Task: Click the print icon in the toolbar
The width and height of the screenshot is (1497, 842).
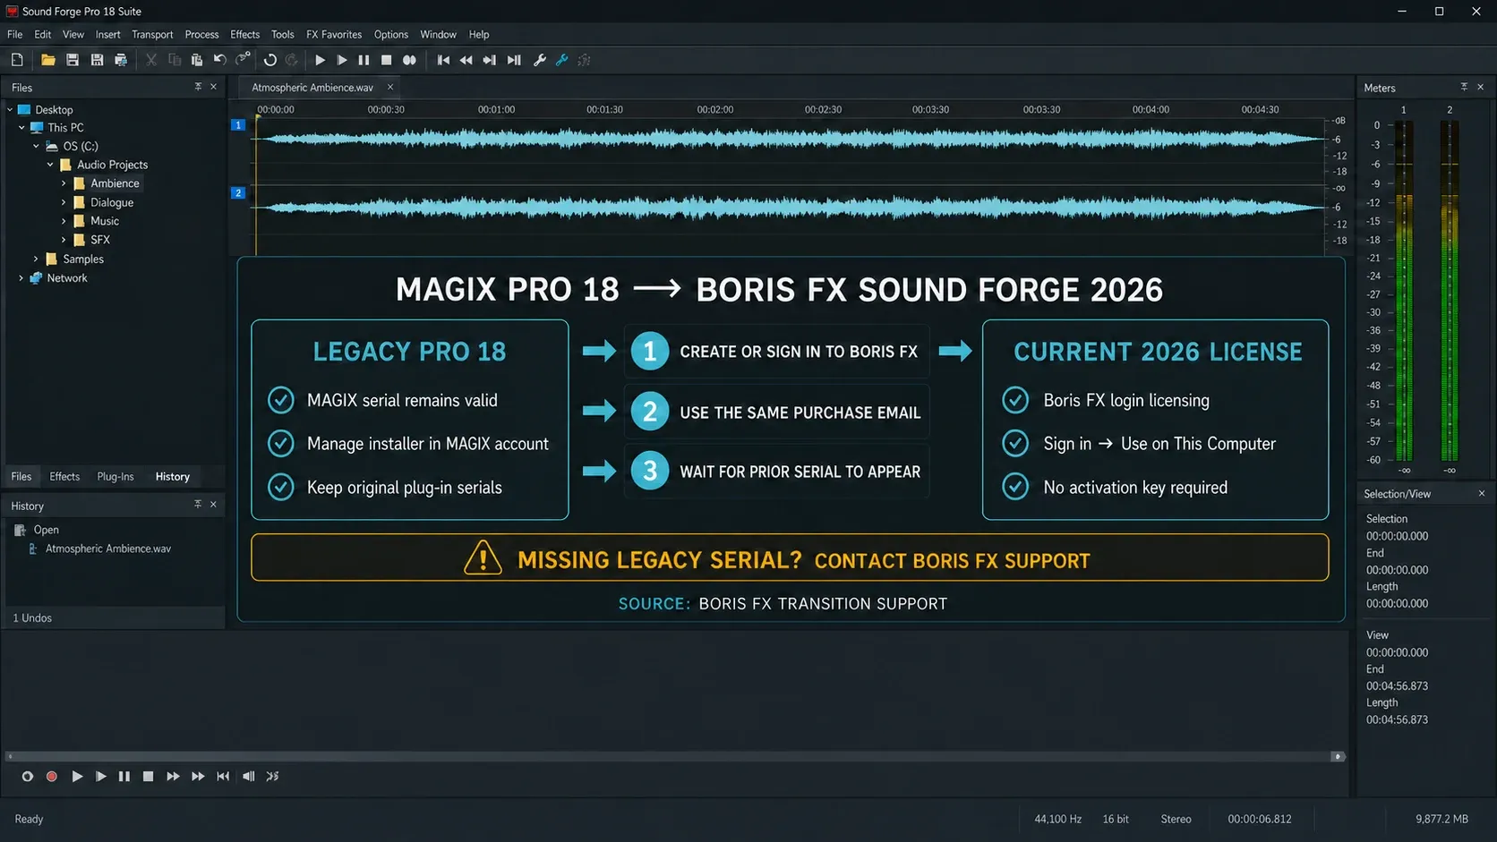Action: point(121,60)
